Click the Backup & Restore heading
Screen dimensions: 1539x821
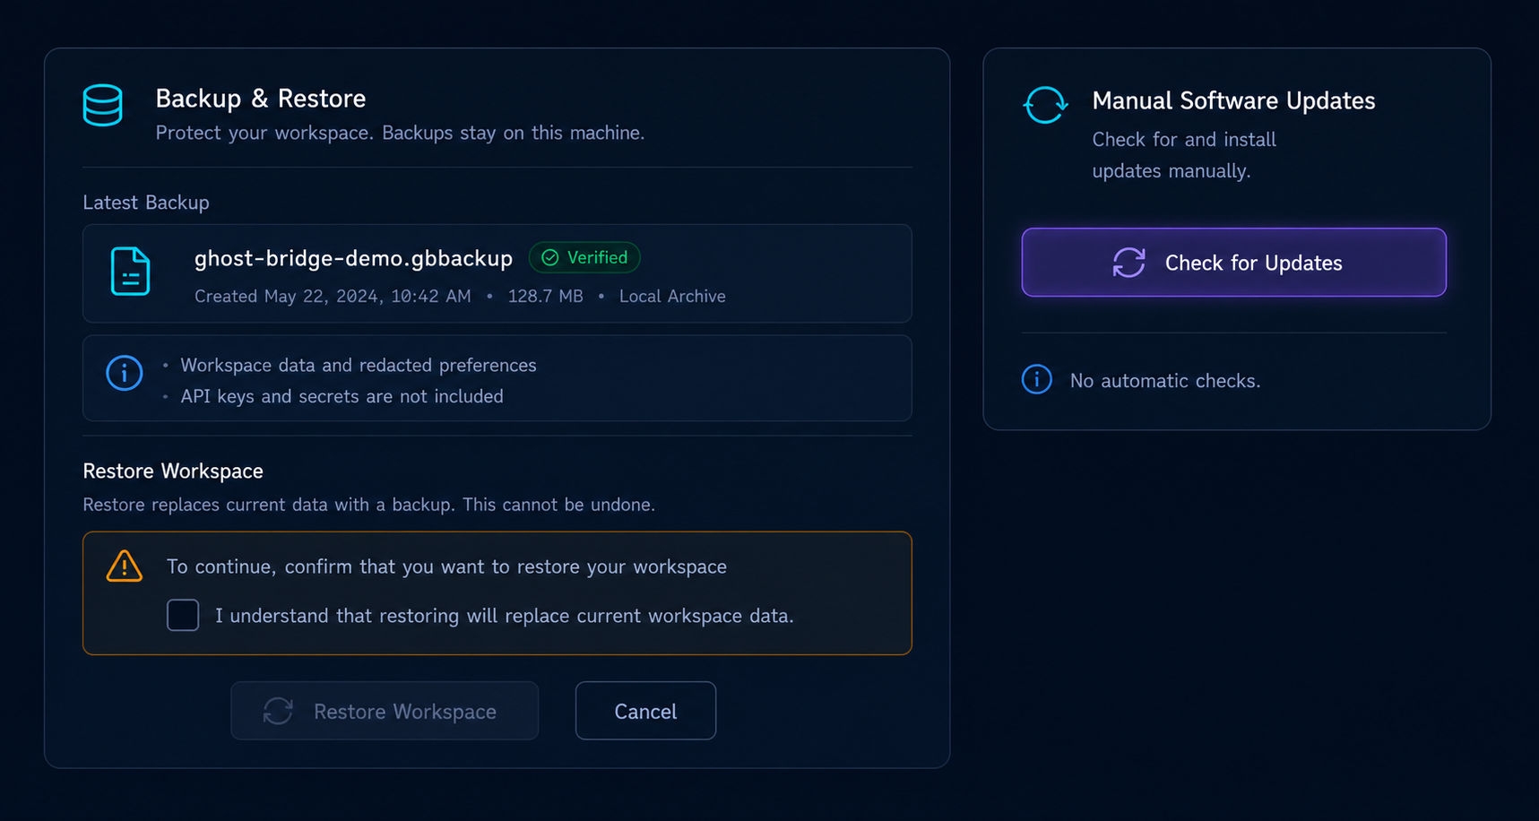261,99
